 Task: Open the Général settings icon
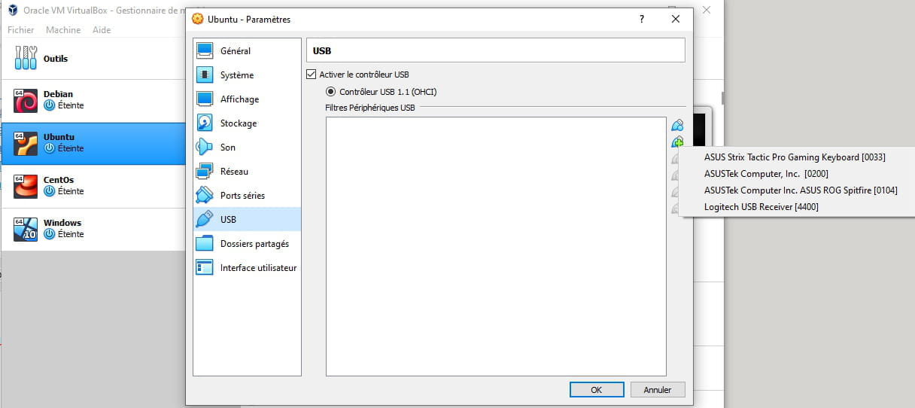[205, 51]
